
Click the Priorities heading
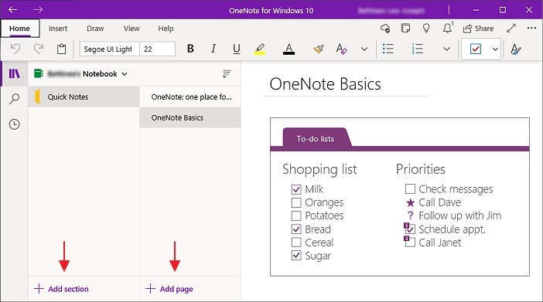(x=421, y=169)
